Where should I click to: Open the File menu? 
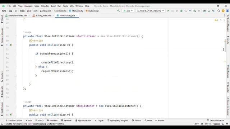(9, 6)
